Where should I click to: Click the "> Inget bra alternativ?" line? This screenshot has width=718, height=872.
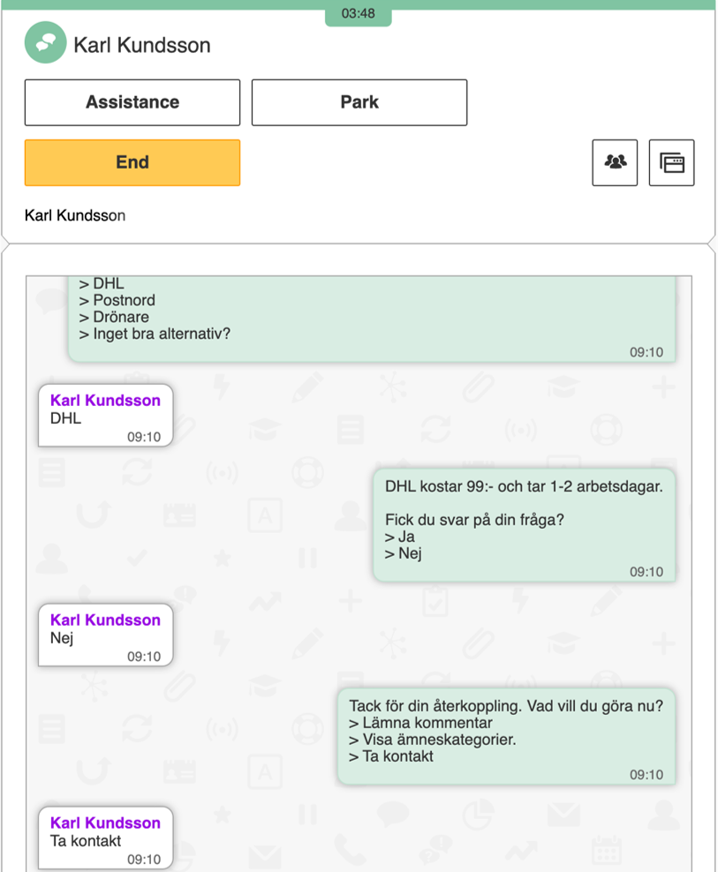pyautogui.click(x=155, y=334)
